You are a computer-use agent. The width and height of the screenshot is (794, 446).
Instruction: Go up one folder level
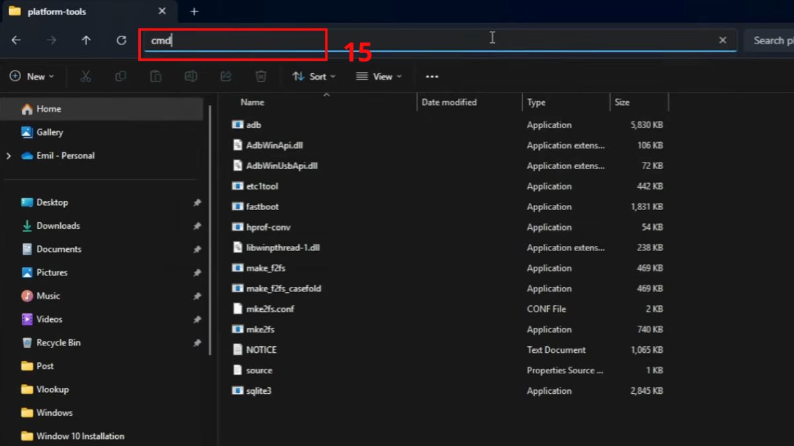pos(86,40)
